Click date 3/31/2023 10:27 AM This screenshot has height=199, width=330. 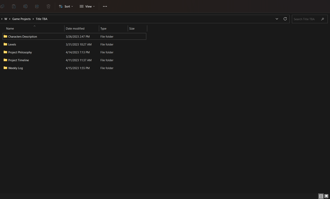click(79, 44)
